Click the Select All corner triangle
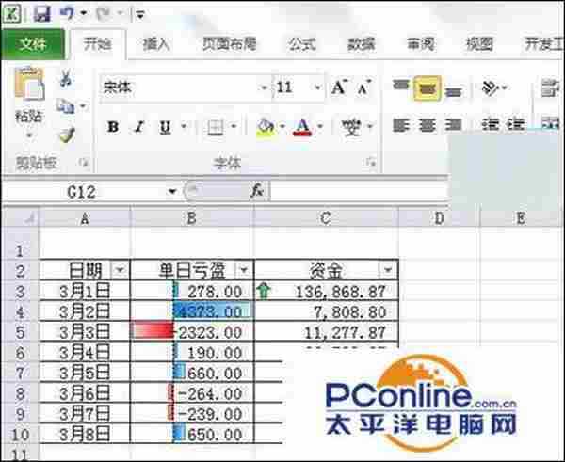The image size is (565, 462). (x=29, y=218)
